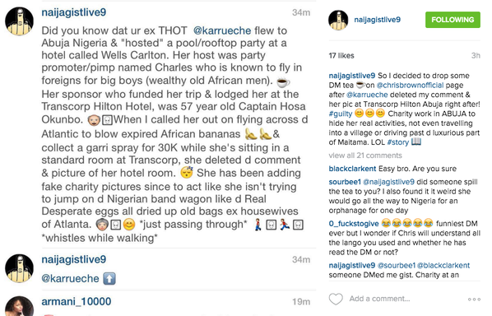This screenshot has height=316, width=492.
Task: Expand view all 21 comments
Action: pyautogui.click(x=365, y=156)
